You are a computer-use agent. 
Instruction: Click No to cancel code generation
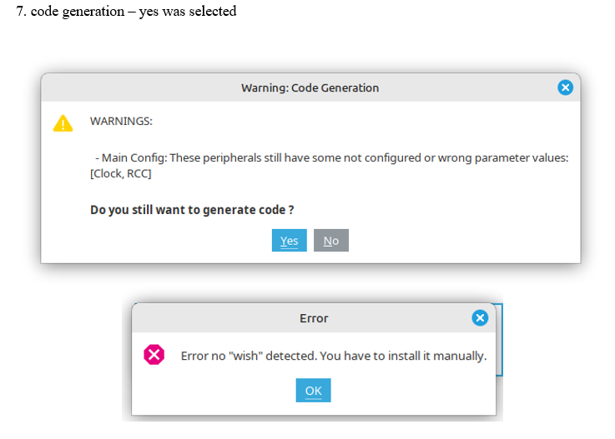(331, 241)
